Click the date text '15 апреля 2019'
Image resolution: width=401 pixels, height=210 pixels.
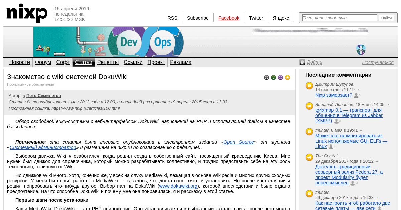tap(72, 9)
